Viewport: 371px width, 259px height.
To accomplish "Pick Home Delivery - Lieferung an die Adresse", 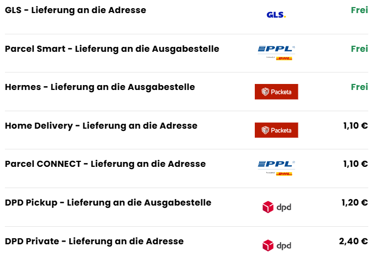I will coord(101,126).
